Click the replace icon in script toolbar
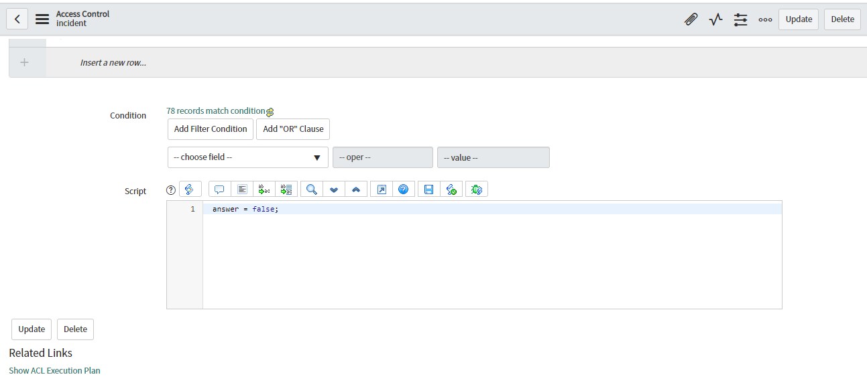This screenshot has height=389, width=867. pos(264,189)
